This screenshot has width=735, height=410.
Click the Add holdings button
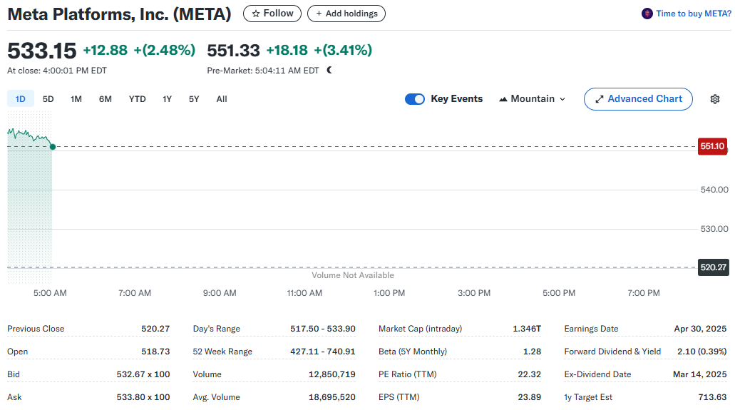tap(346, 14)
